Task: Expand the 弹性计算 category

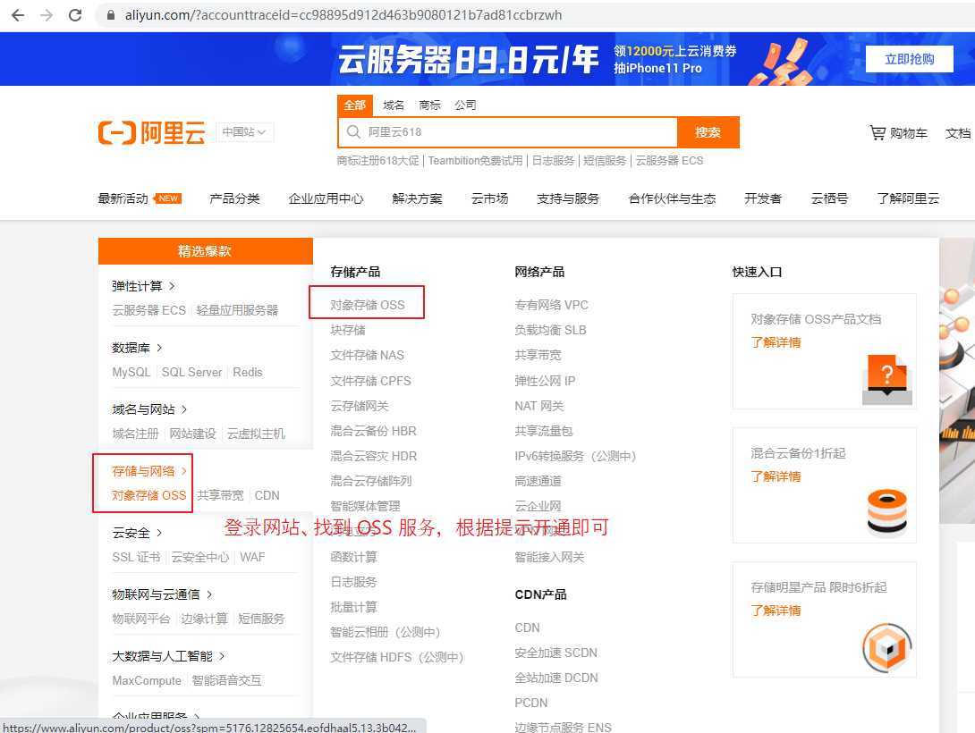Action: click(x=144, y=286)
